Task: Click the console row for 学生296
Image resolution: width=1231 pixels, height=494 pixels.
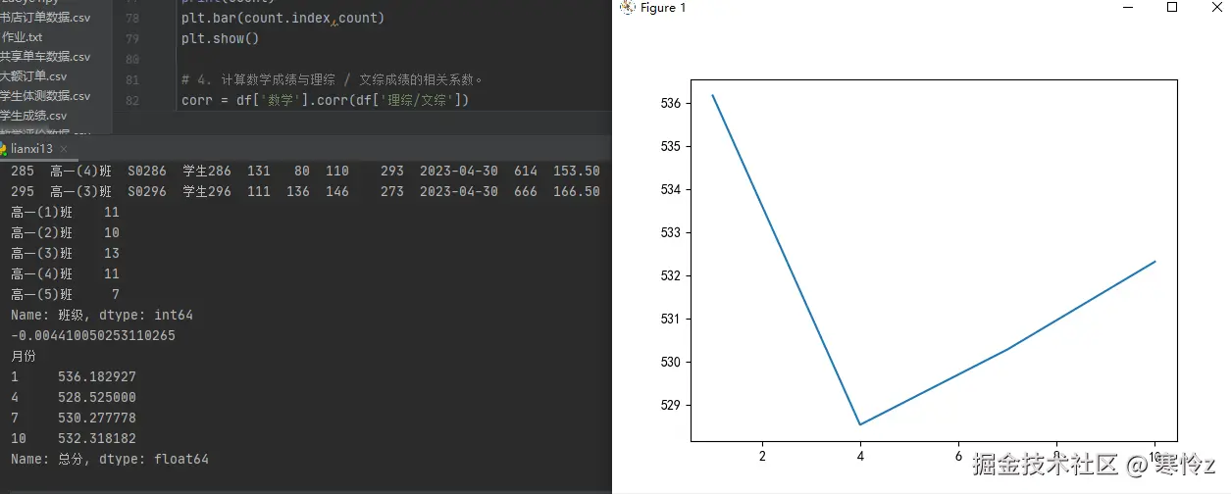Action: pos(305,191)
